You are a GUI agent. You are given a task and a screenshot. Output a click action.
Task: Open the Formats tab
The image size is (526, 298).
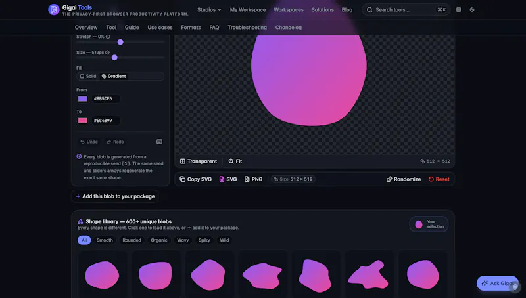(191, 28)
